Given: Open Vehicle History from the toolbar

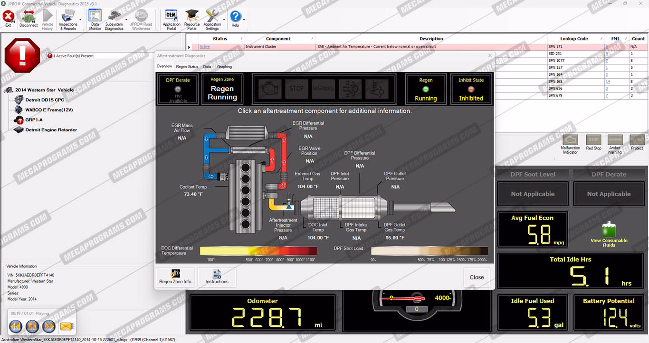Looking at the screenshot, I should click(48, 19).
